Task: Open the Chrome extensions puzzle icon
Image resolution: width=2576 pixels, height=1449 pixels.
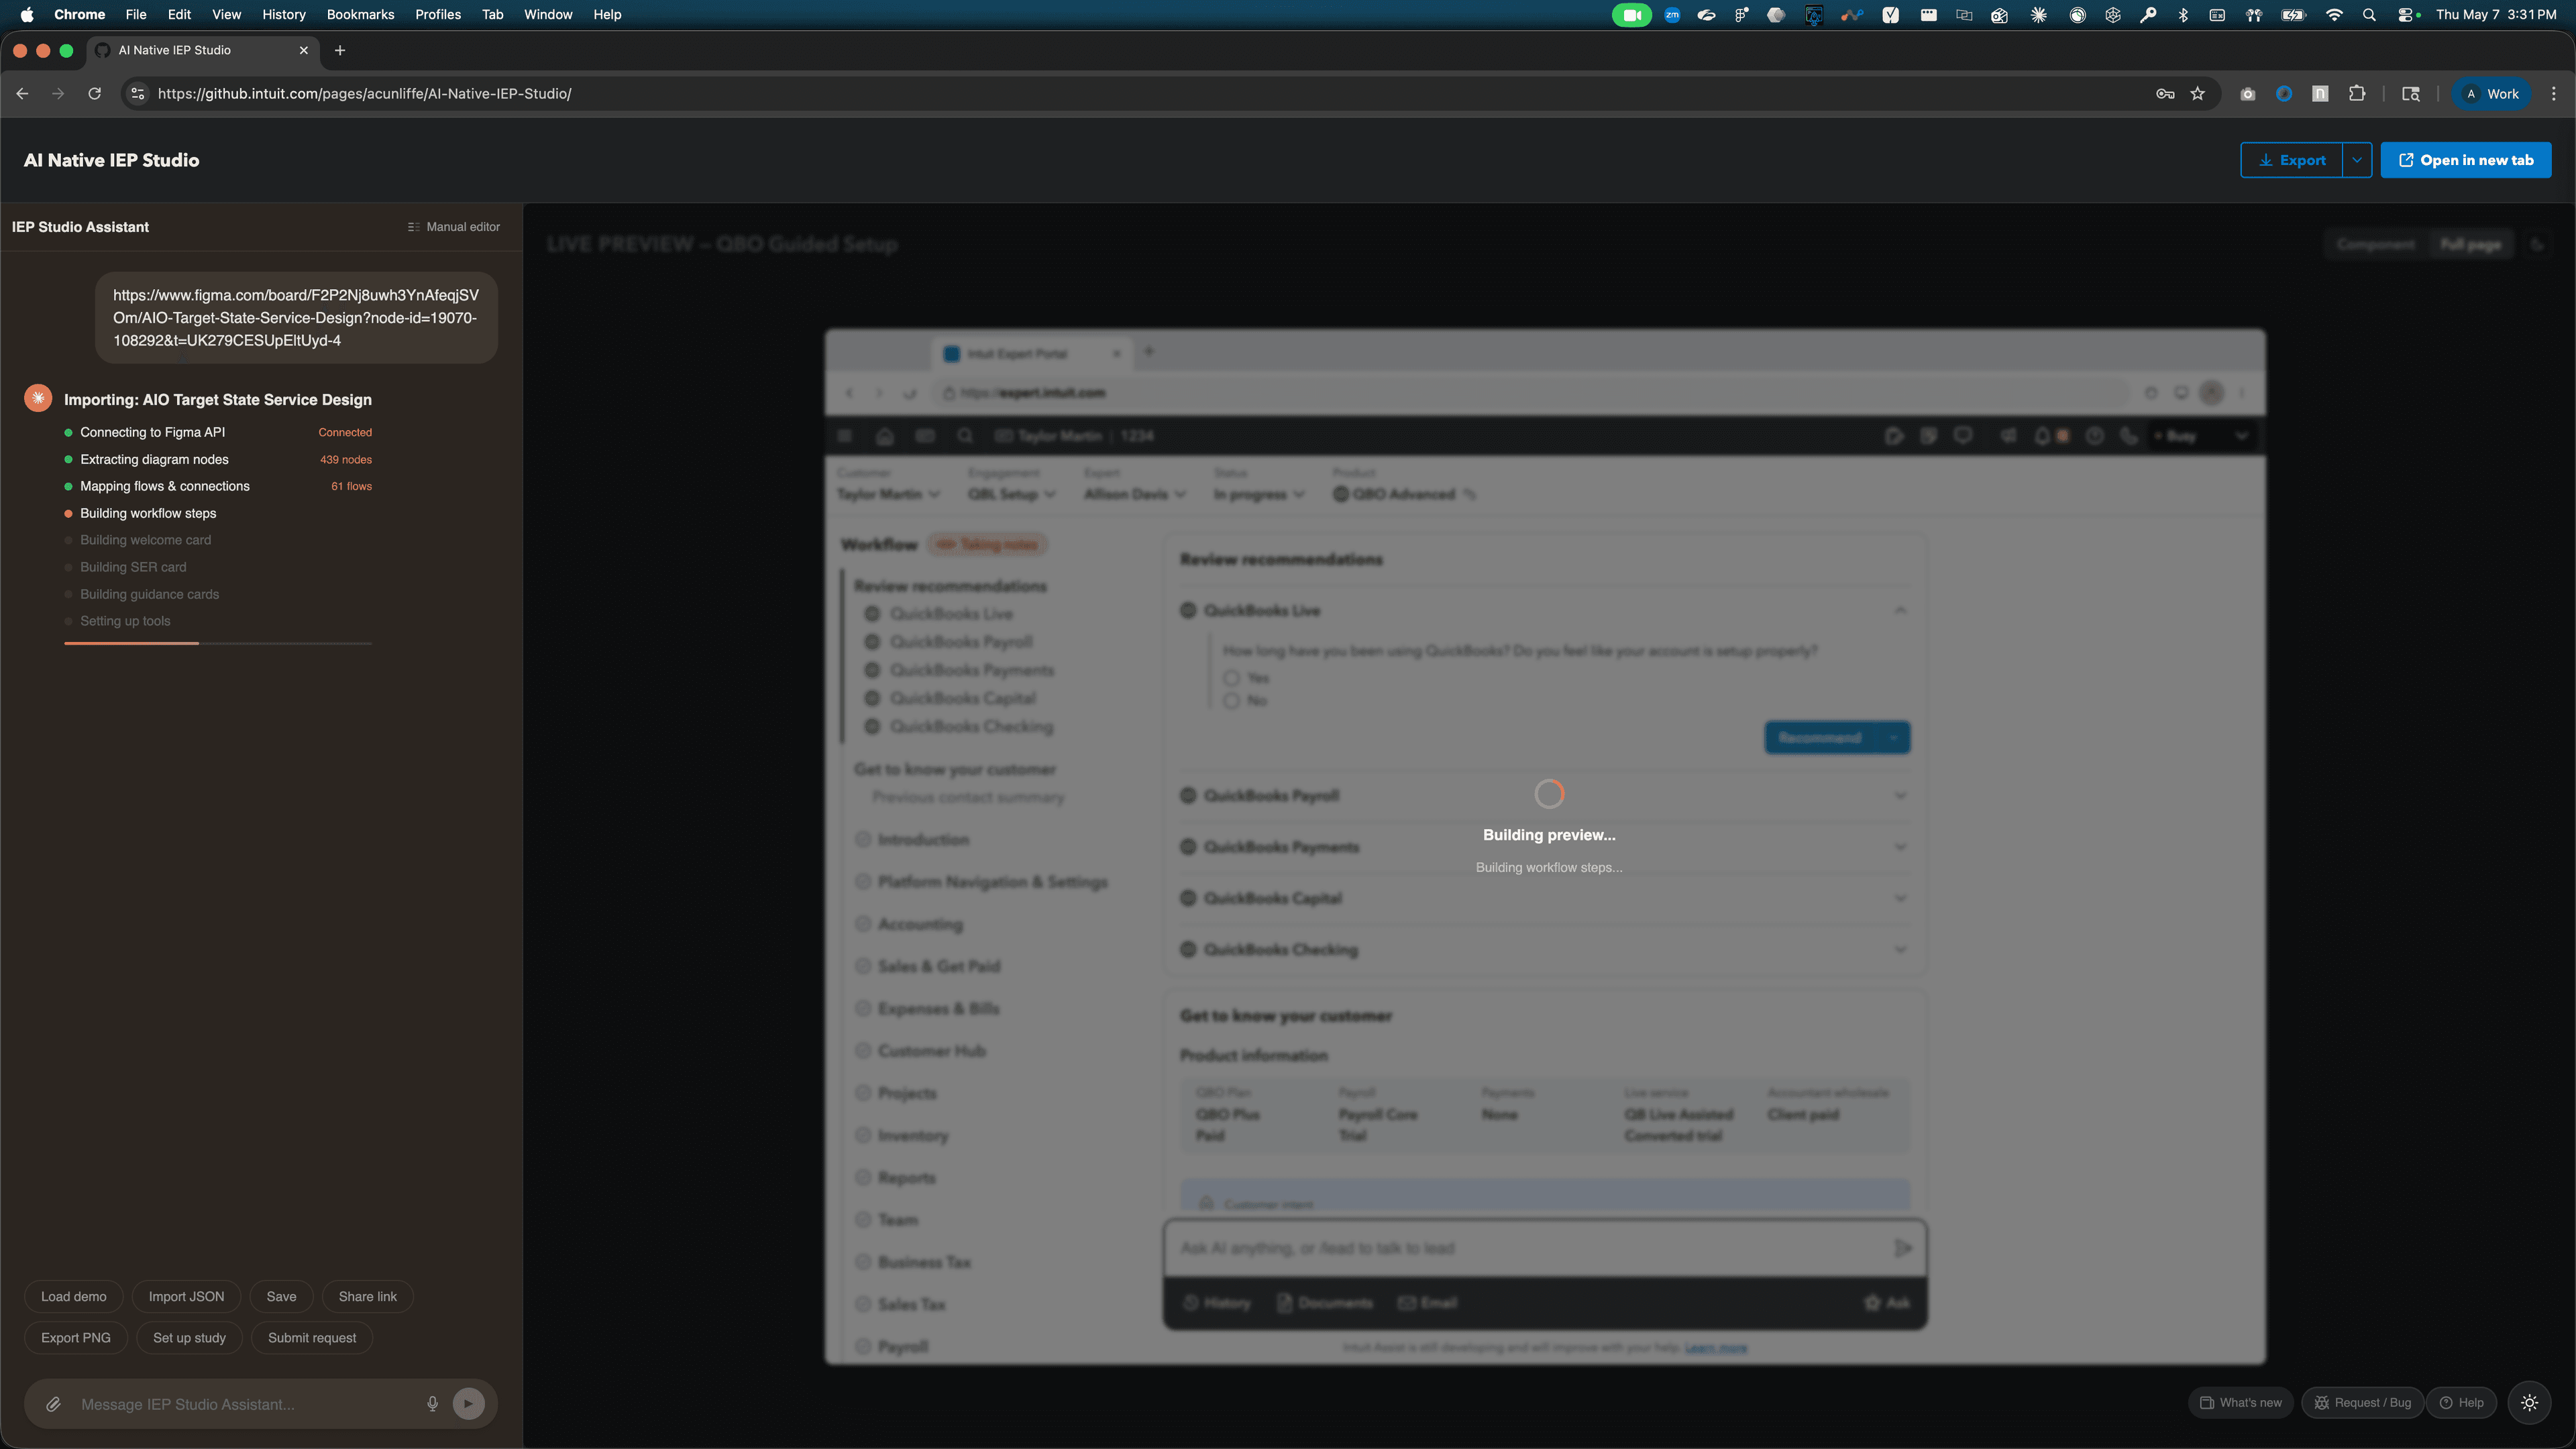Action: [2357, 94]
